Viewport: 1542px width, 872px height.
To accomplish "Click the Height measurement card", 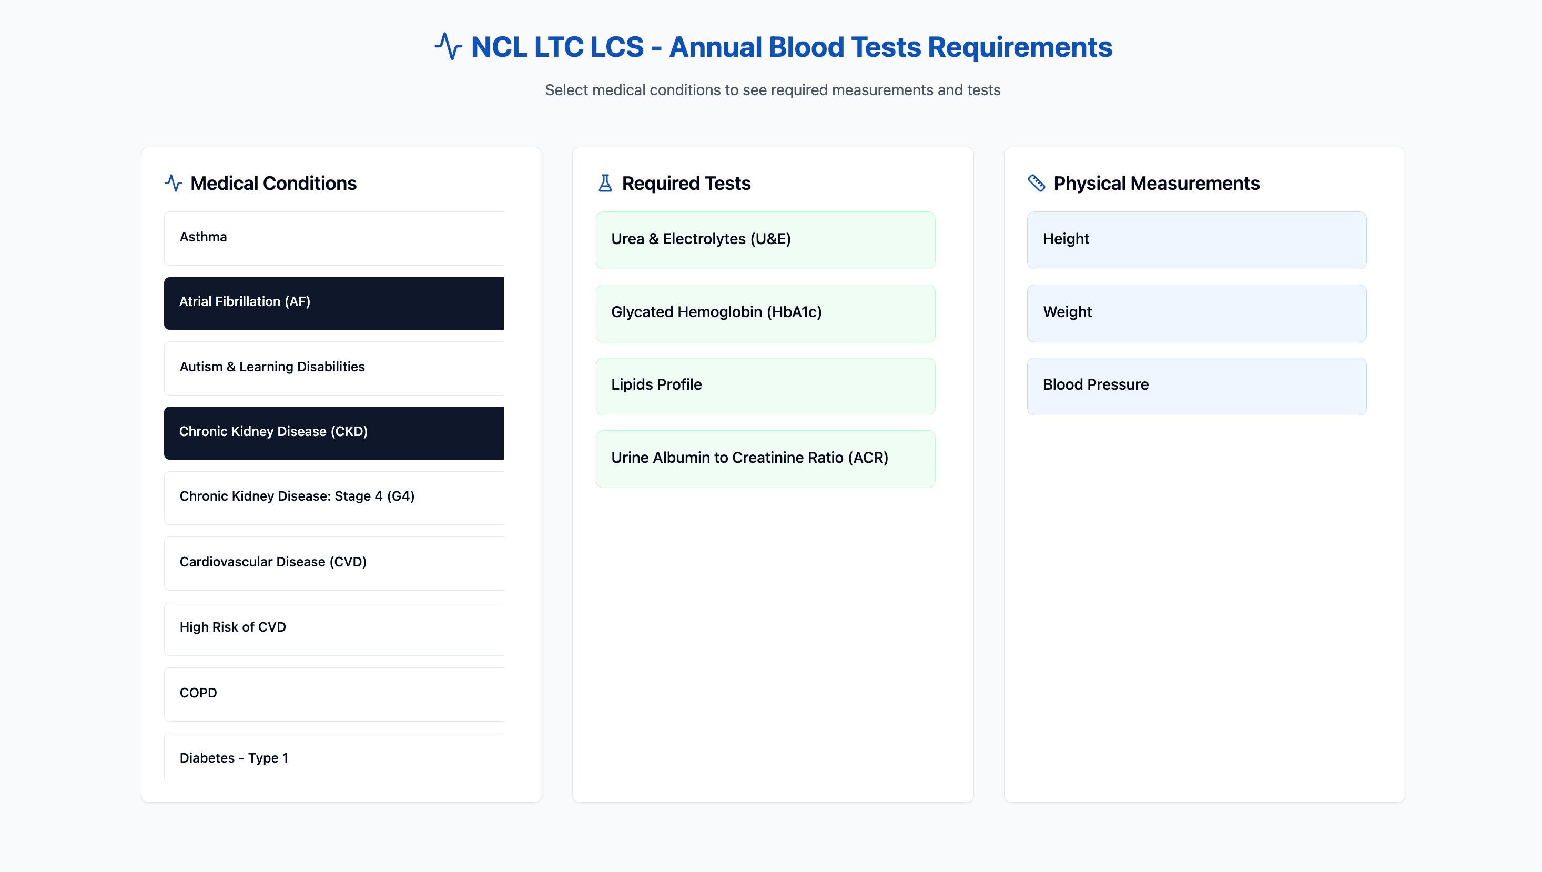I will tap(1196, 239).
